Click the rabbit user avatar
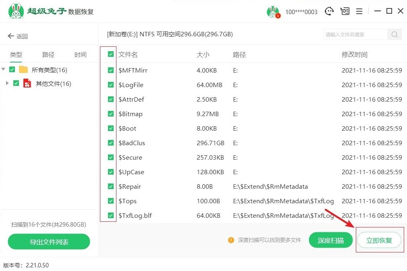This screenshot has height=271, width=407. point(273,12)
